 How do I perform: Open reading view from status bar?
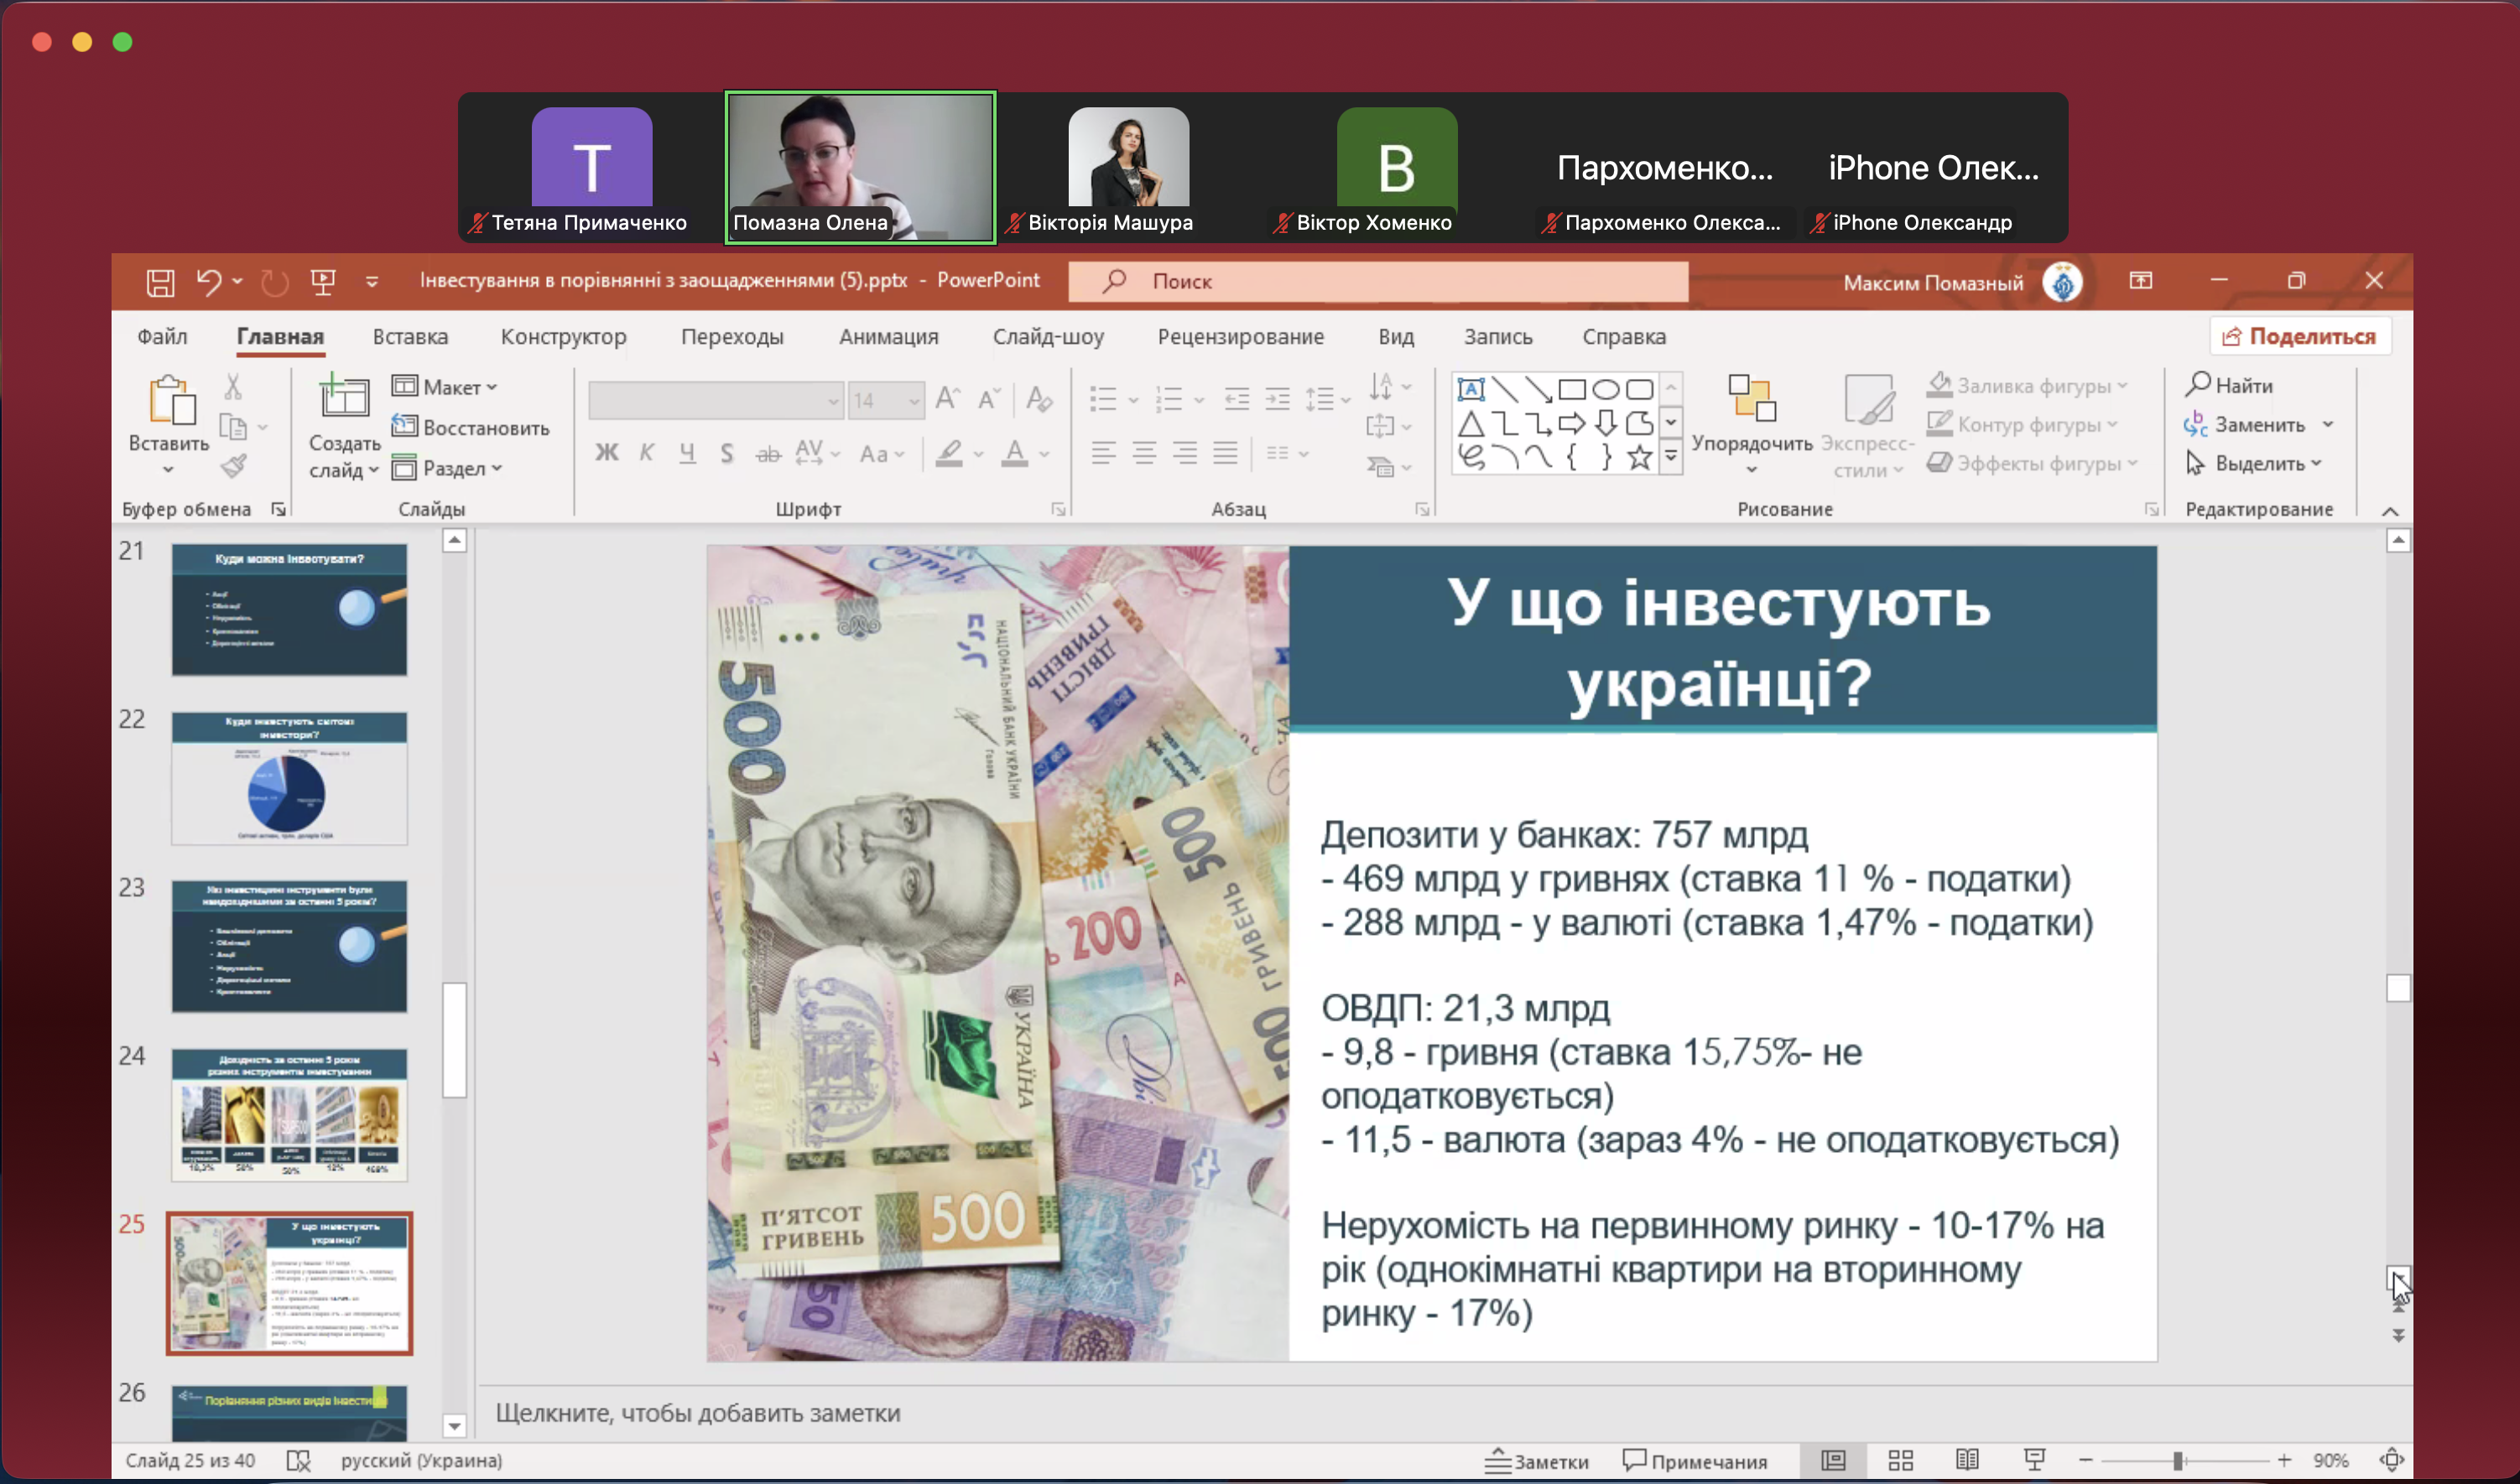pos(1965,1460)
